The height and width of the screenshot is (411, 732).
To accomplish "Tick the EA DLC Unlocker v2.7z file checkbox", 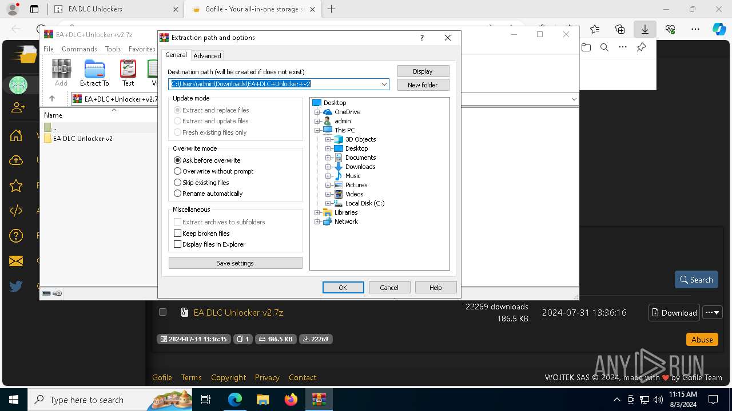I will click(x=162, y=312).
